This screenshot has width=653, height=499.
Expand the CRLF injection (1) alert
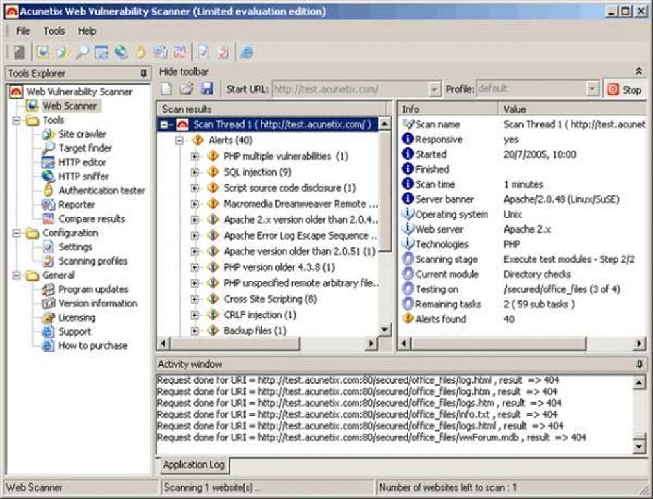pyautogui.click(x=195, y=315)
